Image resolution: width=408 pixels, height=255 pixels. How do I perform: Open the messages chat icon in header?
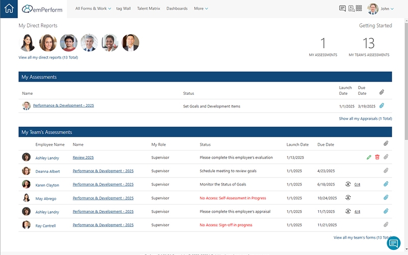[342, 9]
